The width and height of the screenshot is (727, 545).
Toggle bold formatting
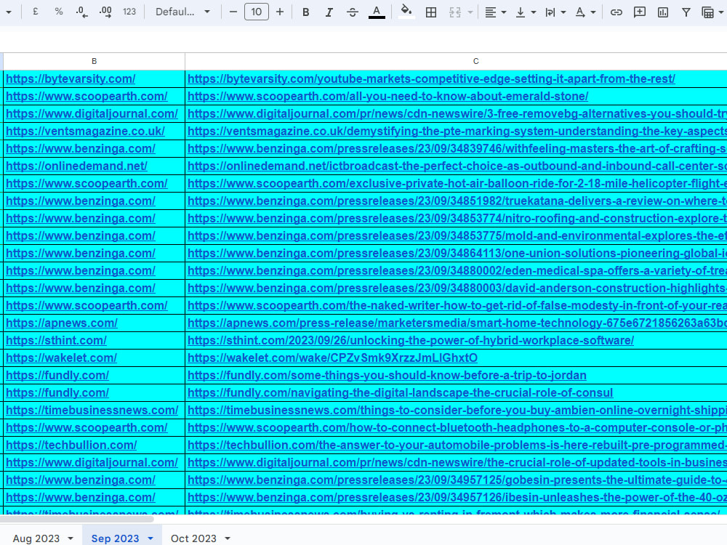coord(305,12)
